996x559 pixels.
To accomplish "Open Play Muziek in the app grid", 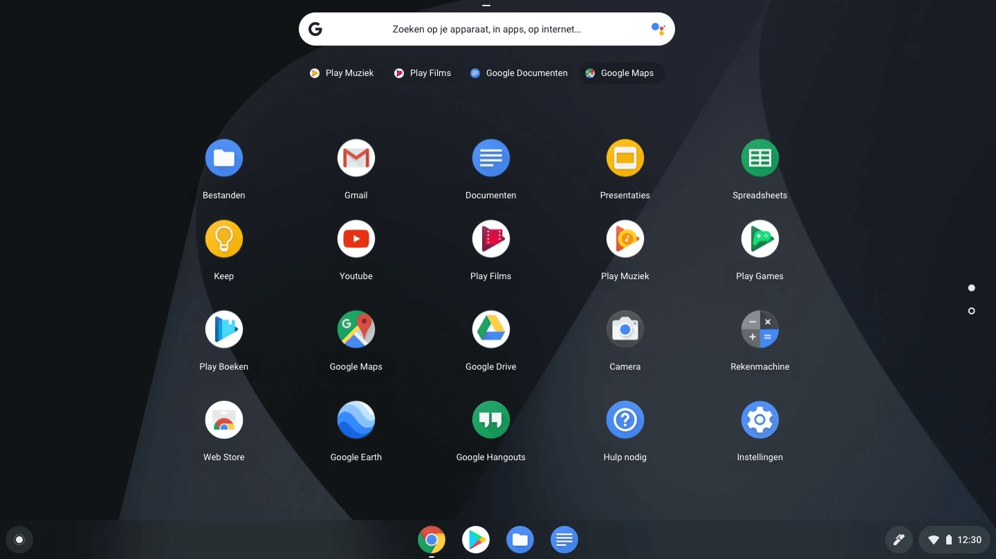I will click(x=625, y=239).
